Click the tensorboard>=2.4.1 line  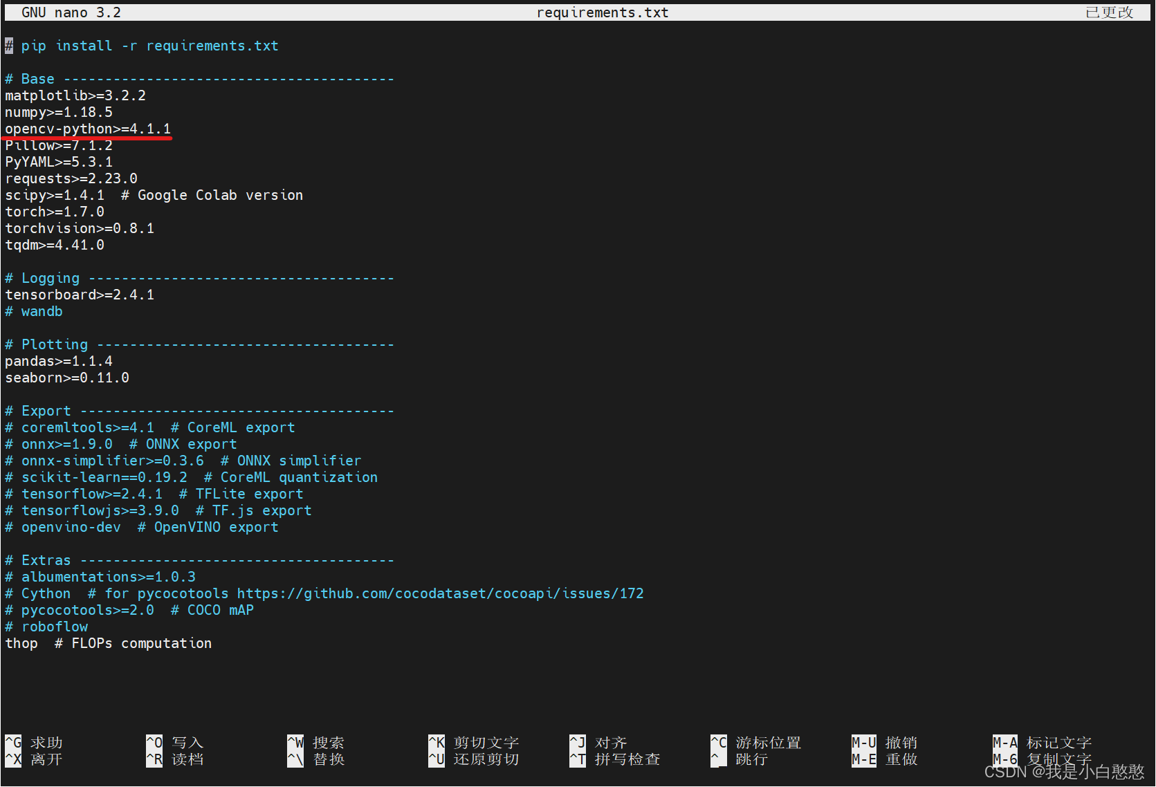pyautogui.click(x=80, y=295)
